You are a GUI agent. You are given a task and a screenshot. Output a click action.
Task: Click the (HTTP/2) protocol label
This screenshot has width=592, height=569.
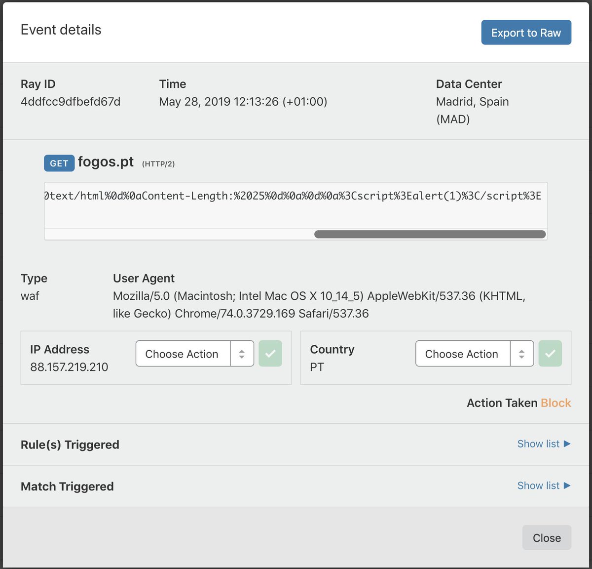click(158, 164)
